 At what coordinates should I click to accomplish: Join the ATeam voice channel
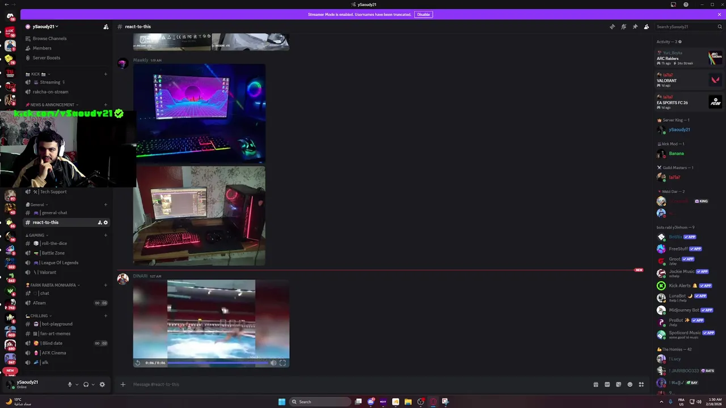(66, 303)
